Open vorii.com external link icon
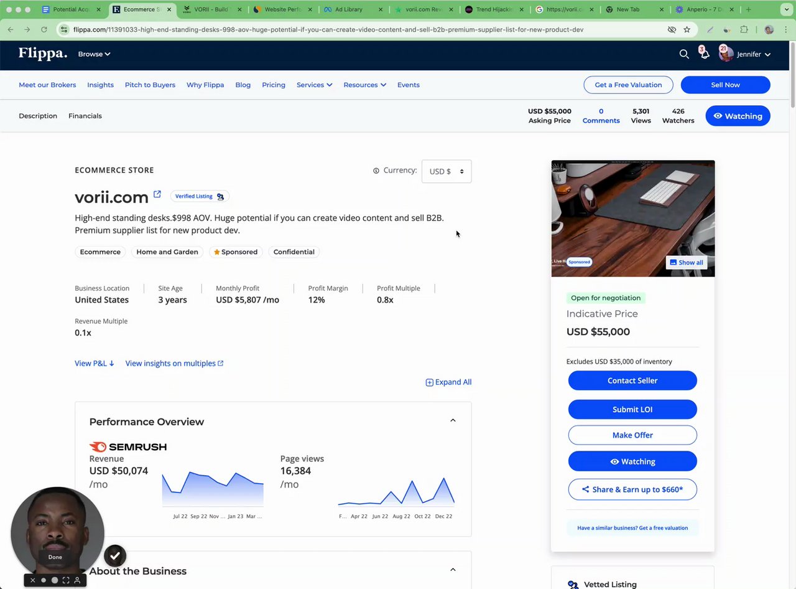This screenshot has width=796, height=589. pyautogui.click(x=157, y=194)
